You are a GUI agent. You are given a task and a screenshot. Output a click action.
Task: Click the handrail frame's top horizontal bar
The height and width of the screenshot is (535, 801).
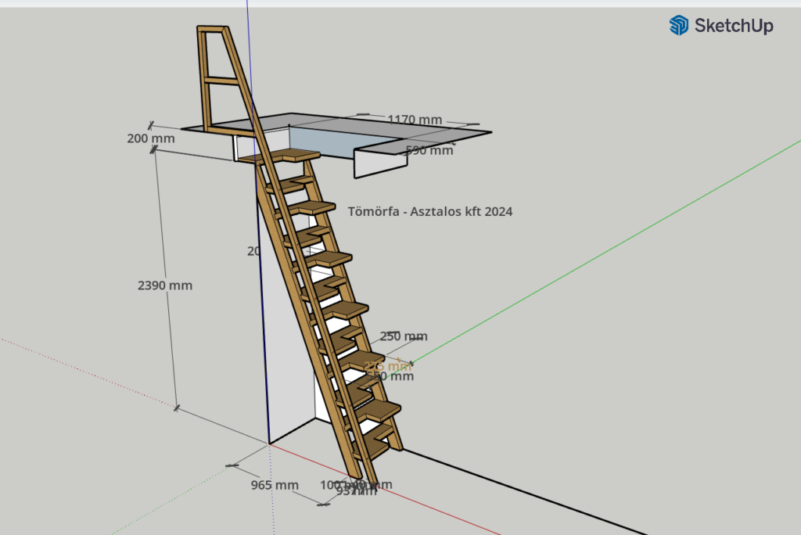[211, 30]
